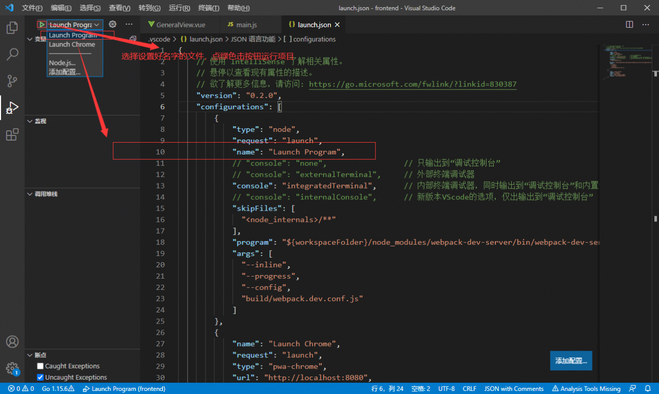Open the 文件(F) menu
659x394 pixels.
point(32,8)
